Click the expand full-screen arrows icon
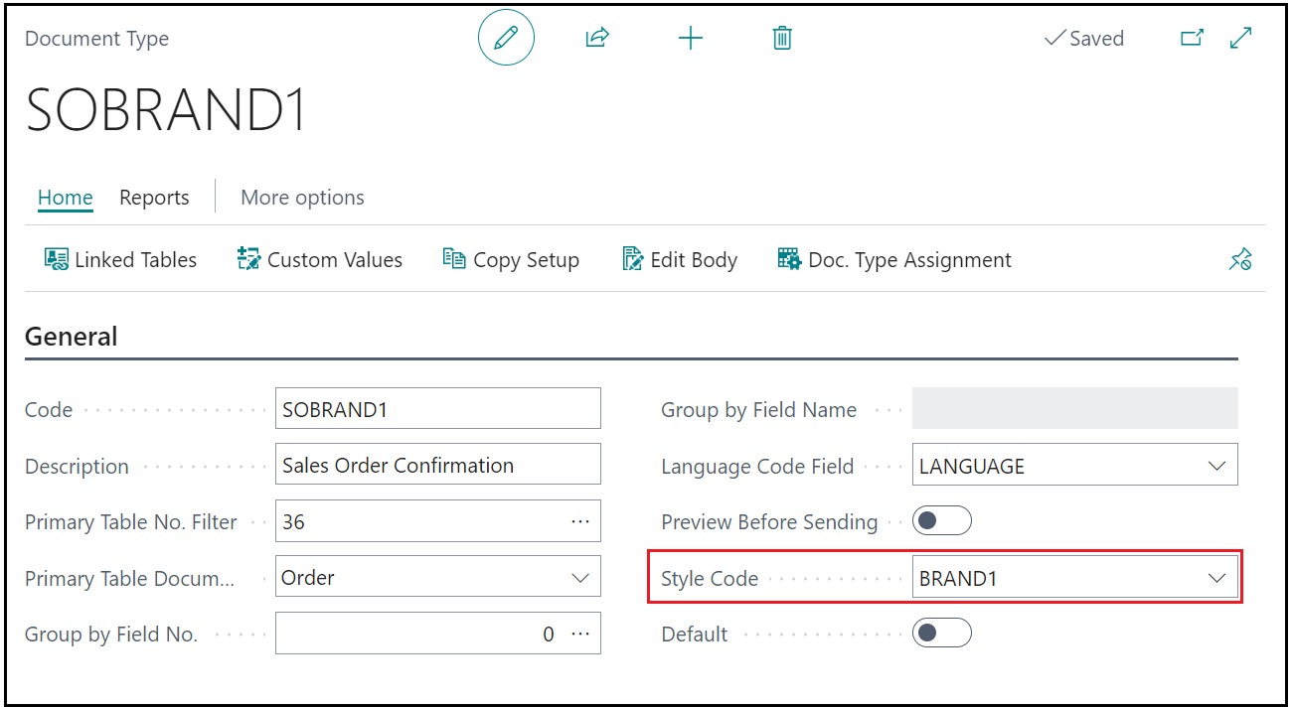1291x707 pixels. click(1240, 39)
